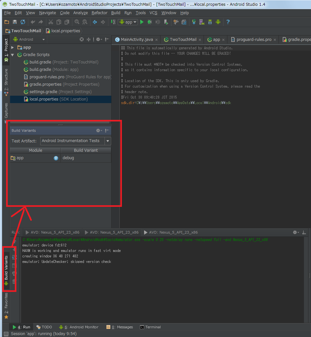Hide the Build Variants panel
Viewport: 311px width, 337px height.
[107, 130]
